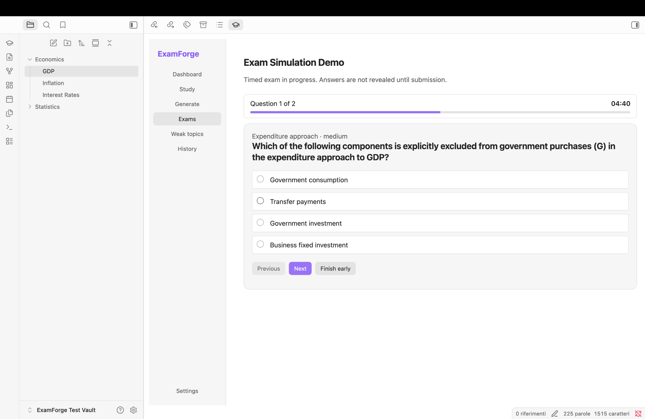Image resolution: width=645 pixels, height=419 pixels.
Task: Change sort order icon in file explorer
Action: pos(81,43)
